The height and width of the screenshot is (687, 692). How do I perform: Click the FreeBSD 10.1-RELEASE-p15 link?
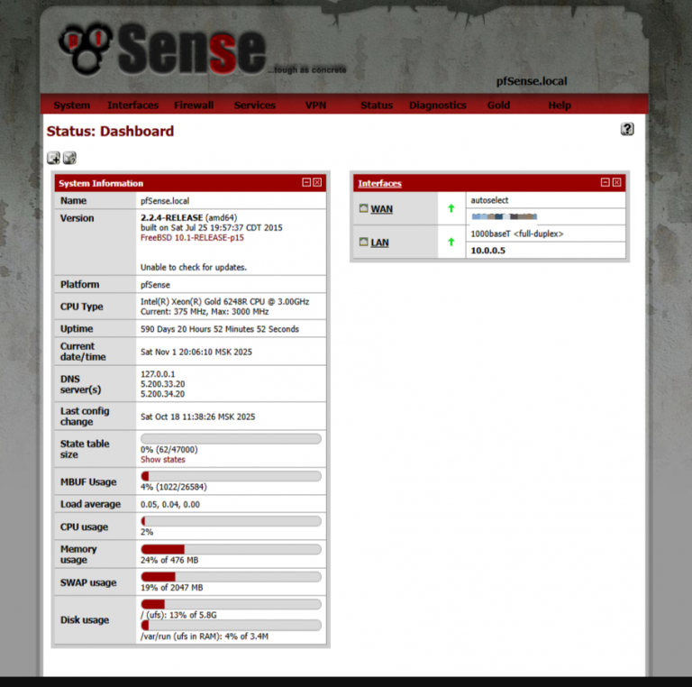pos(192,237)
